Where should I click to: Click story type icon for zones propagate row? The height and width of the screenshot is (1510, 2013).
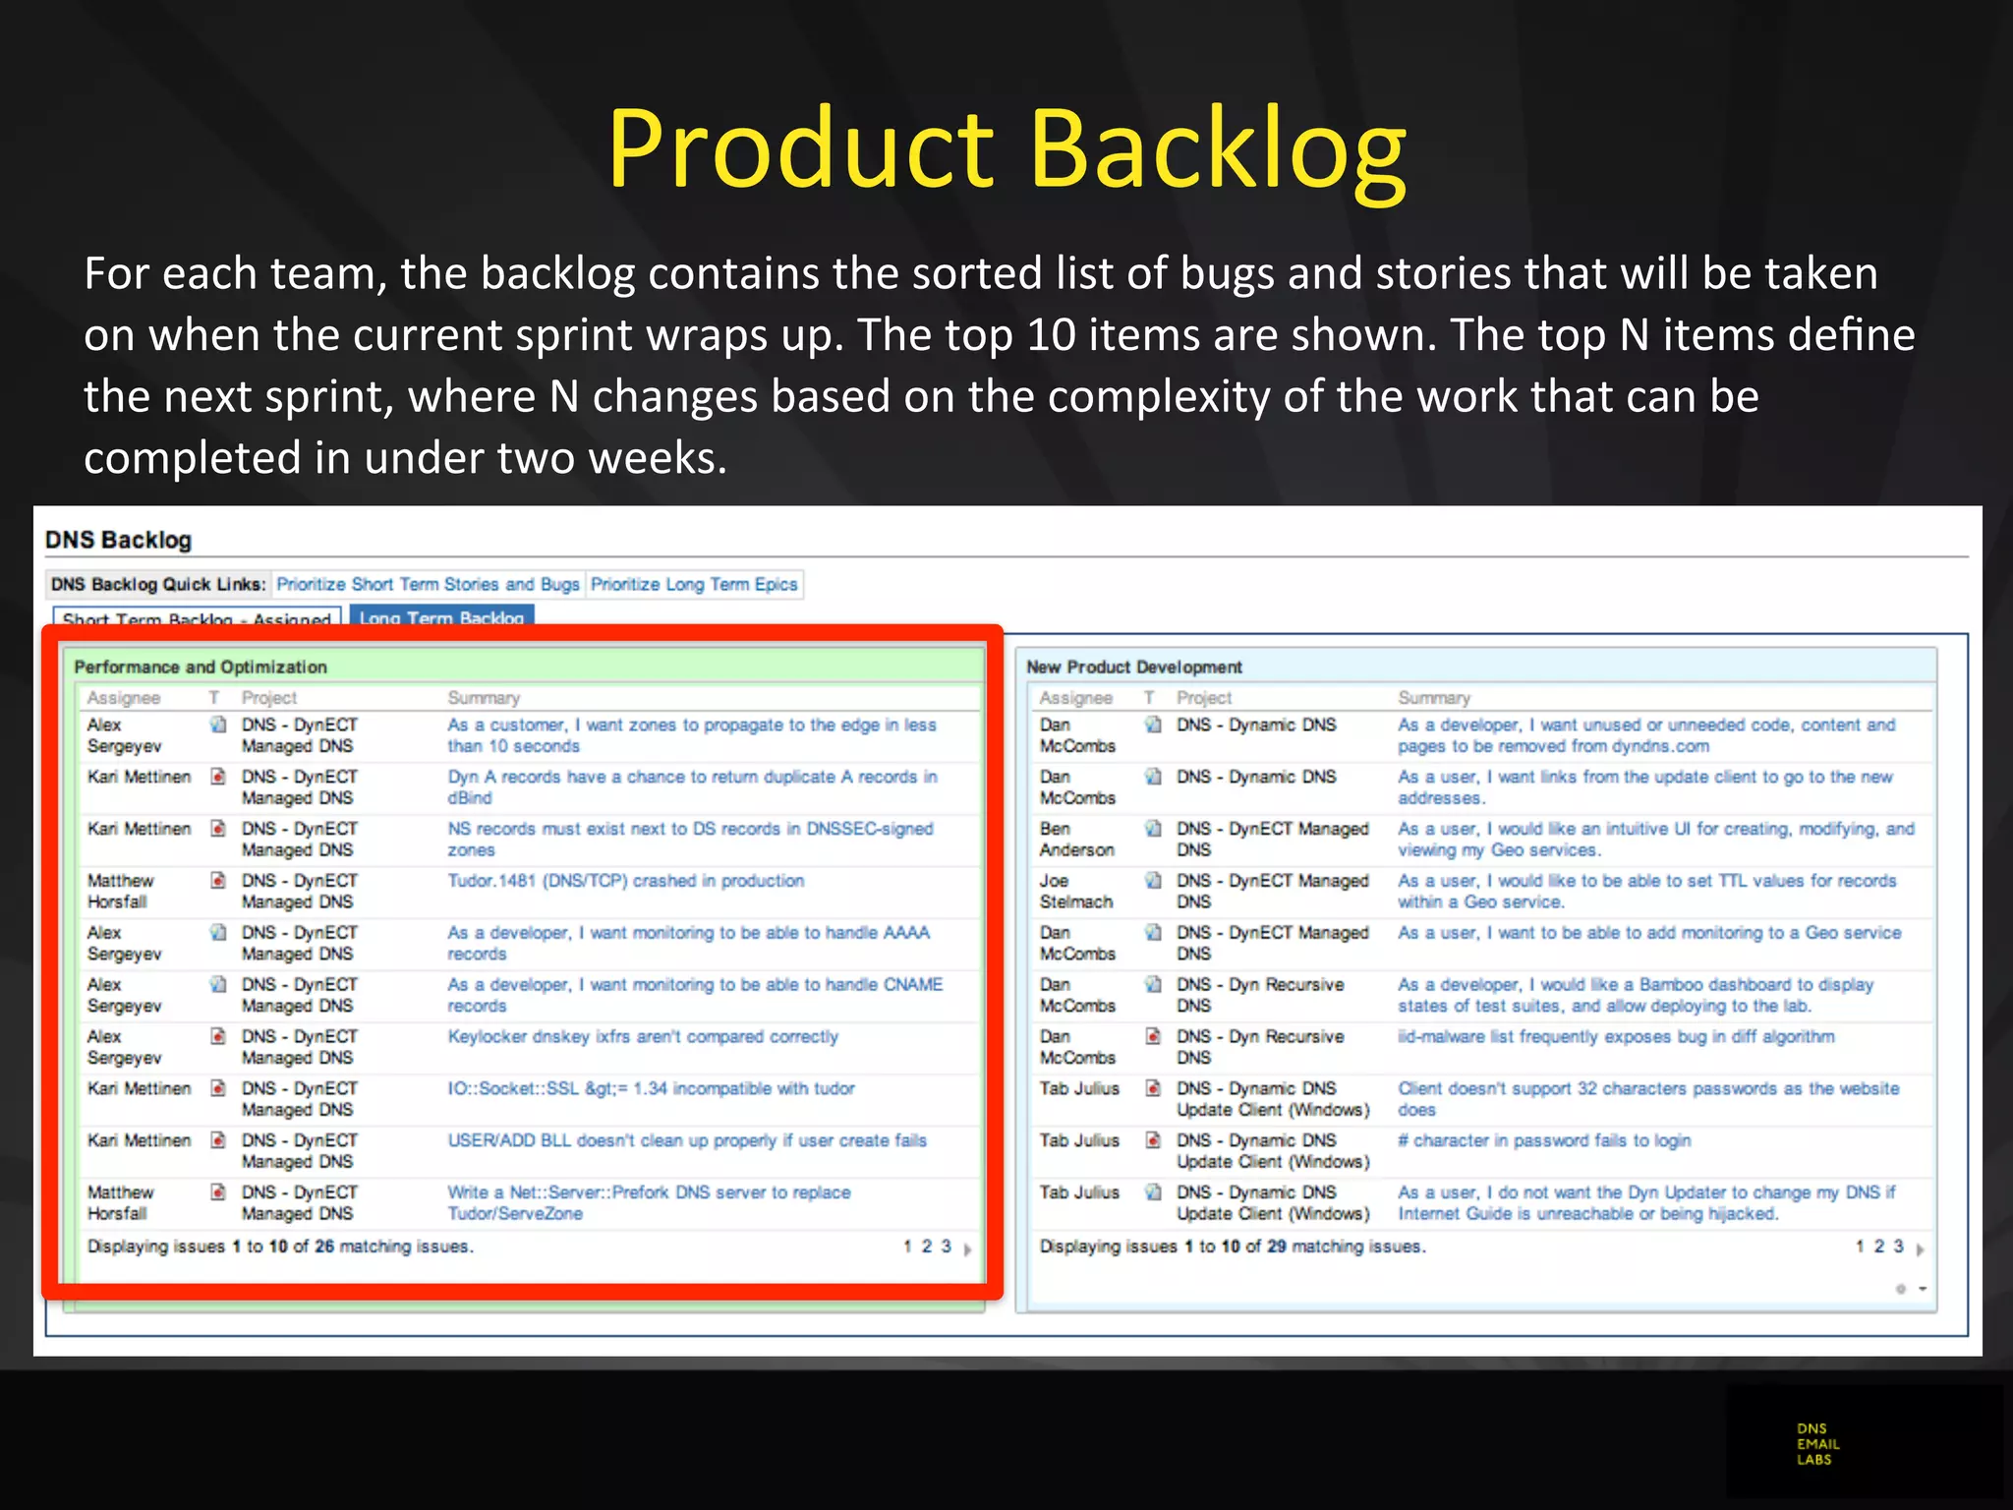pos(218,726)
